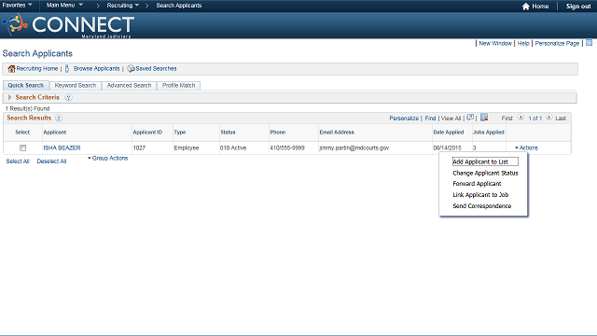Open the ISHA BEAZER applicant link
597x336 pixels.
pyautogui.click(x=62, y=147)
